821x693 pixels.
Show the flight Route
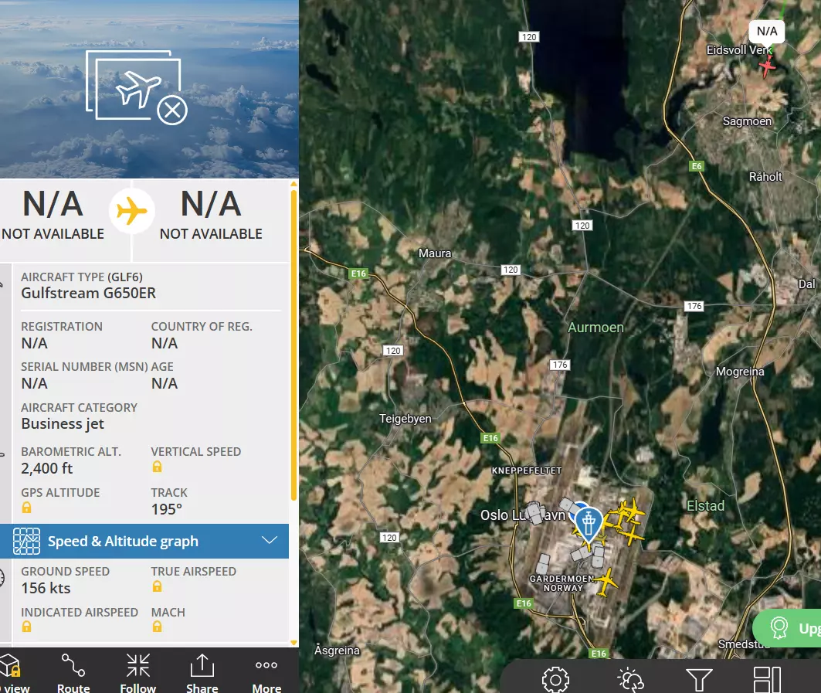73,673
